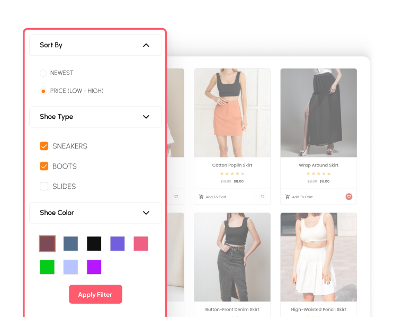Open the Wrap Around Skirt product image
The image size is (394, 317).
tap(319, 113)
